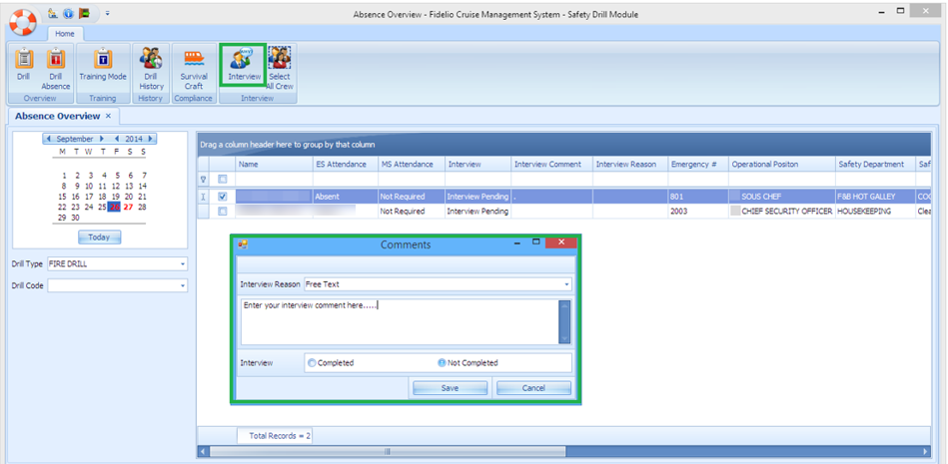Click the Total Records = 2 footer
948x464 pixels.
275,436
